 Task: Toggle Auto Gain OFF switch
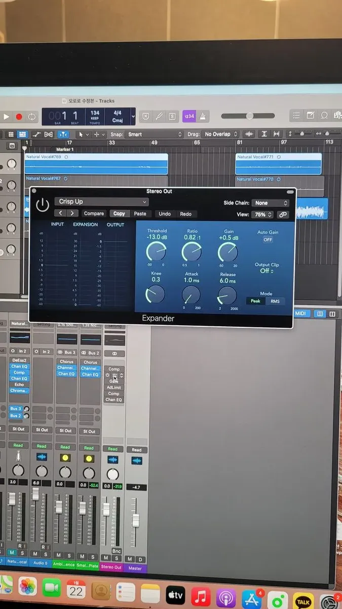tap(268, 240)
